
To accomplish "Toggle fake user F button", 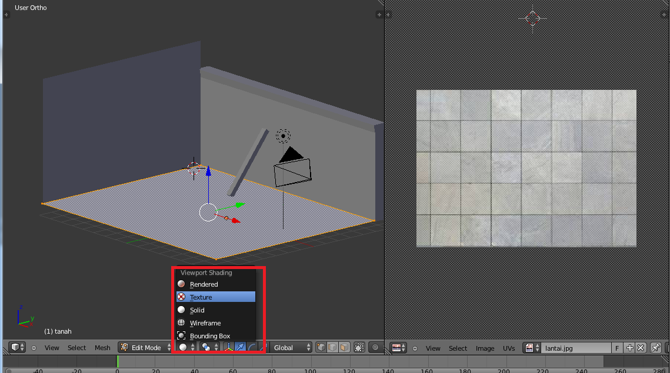I will pos(617,348).
